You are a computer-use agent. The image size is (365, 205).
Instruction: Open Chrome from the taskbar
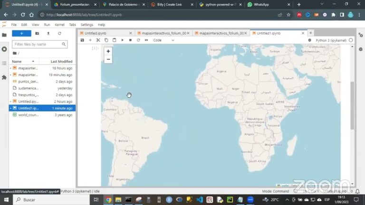108,200
